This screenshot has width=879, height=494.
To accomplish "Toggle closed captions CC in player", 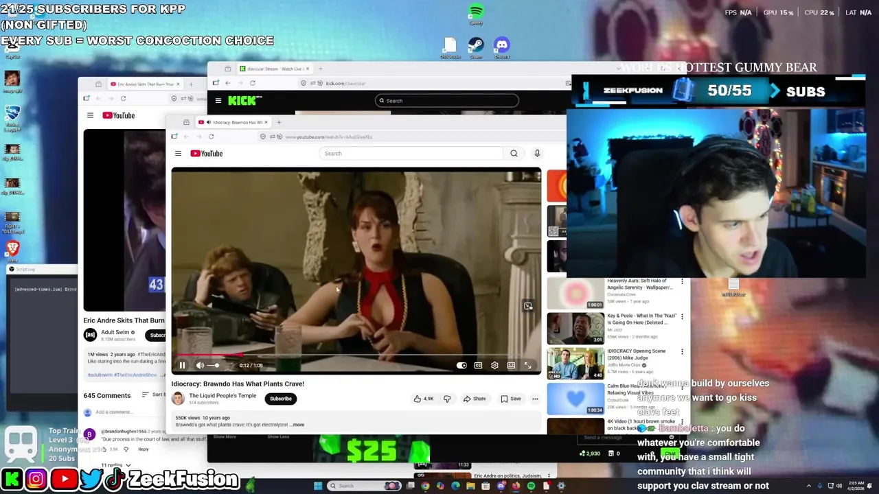I will pos(478,366).
